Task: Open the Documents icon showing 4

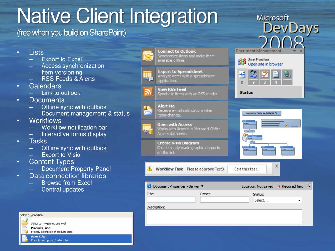Action: coord(276,75)
